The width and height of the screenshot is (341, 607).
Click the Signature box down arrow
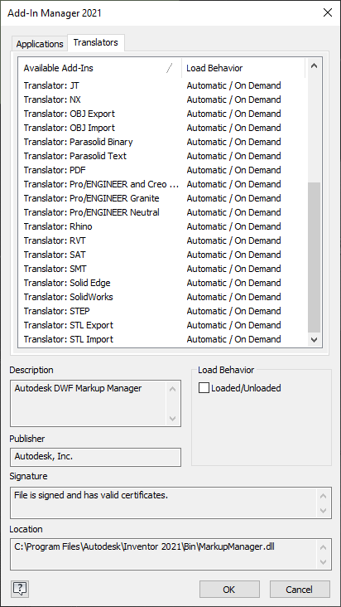click(x=324, y=511)
